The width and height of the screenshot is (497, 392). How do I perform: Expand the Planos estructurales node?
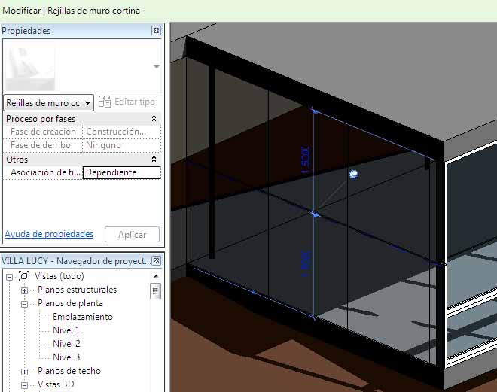click(24, 290)
